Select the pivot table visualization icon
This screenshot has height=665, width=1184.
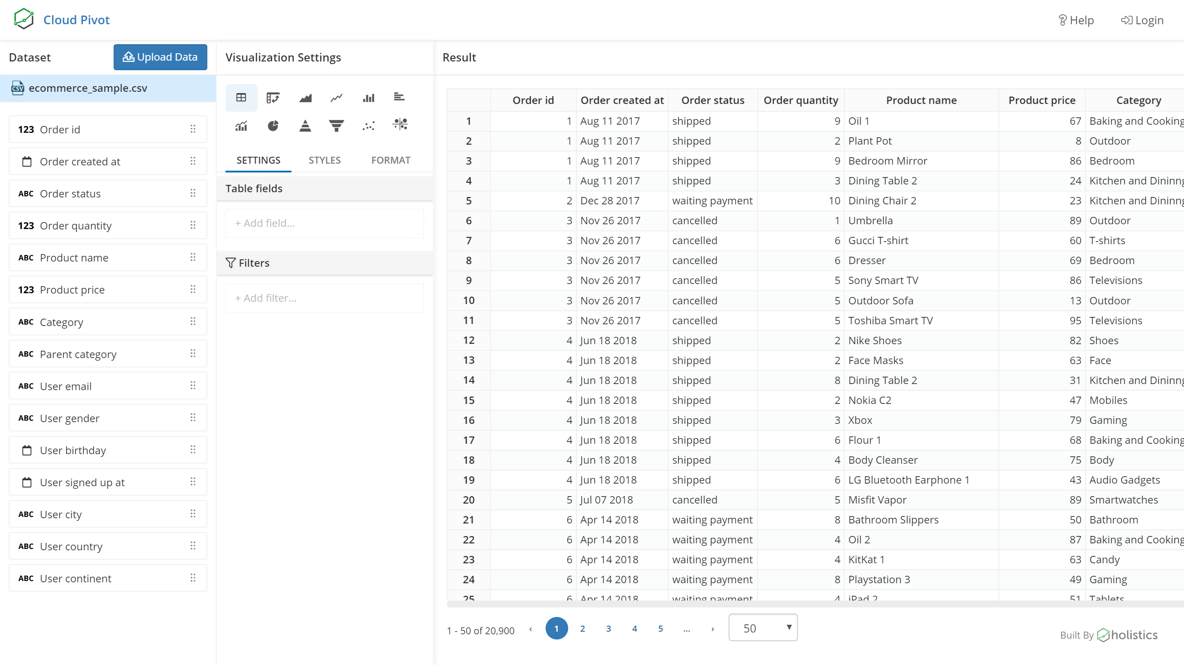[x=273, y=97]
